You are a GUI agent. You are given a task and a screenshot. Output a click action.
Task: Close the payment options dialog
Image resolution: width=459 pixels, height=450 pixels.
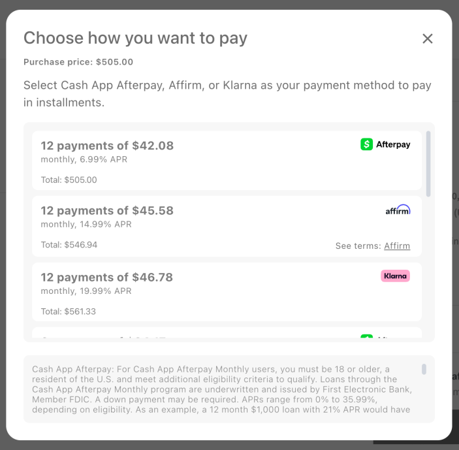[428, 39]
